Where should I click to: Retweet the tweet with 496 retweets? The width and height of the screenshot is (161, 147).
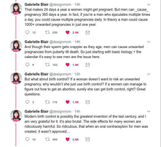pos(47,139)
